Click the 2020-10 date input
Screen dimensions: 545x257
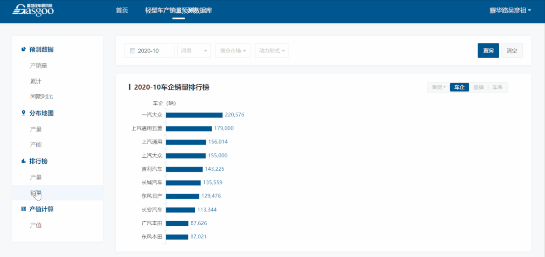[149, 51]
